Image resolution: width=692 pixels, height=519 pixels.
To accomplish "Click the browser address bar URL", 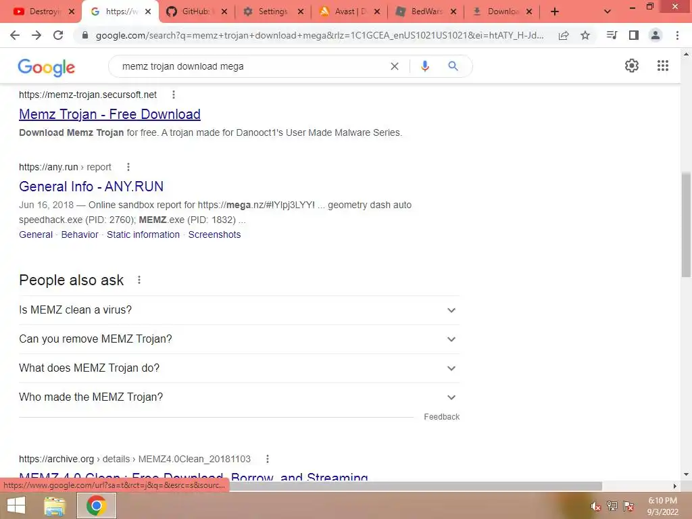I will pyautogui.click(x=320, y=35).
